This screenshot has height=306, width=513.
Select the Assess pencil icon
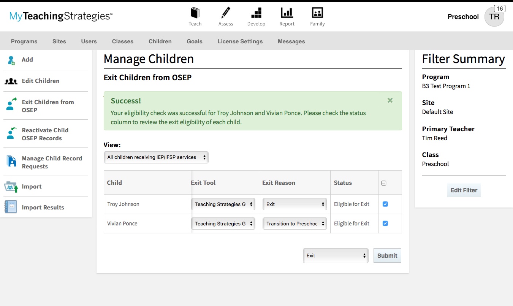[x=225, y=13]
